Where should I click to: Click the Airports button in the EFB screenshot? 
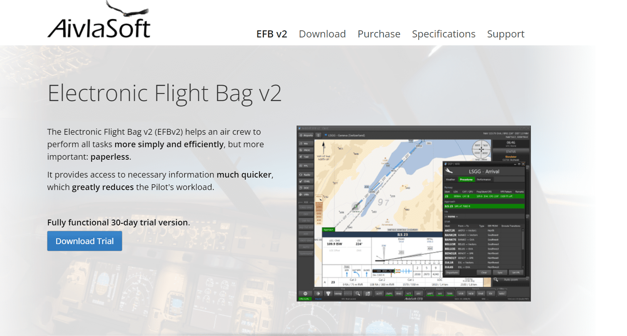coord(306,135)
